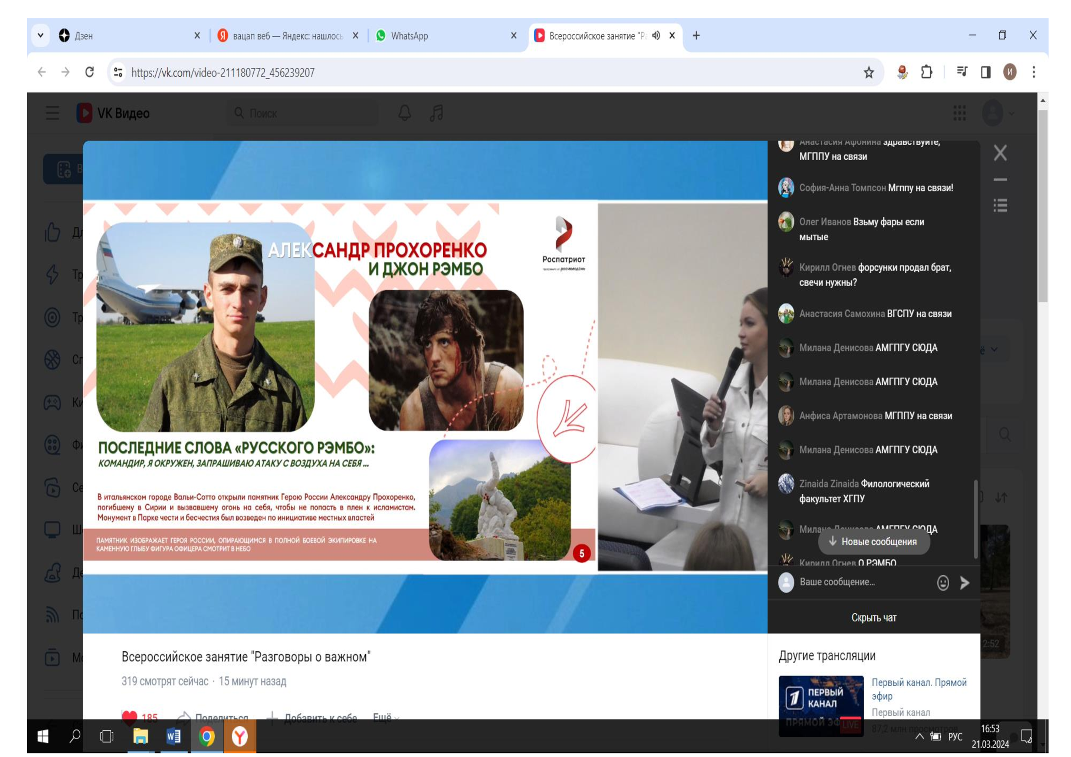Click the playlist list icon beside video

click(1000, 205)
